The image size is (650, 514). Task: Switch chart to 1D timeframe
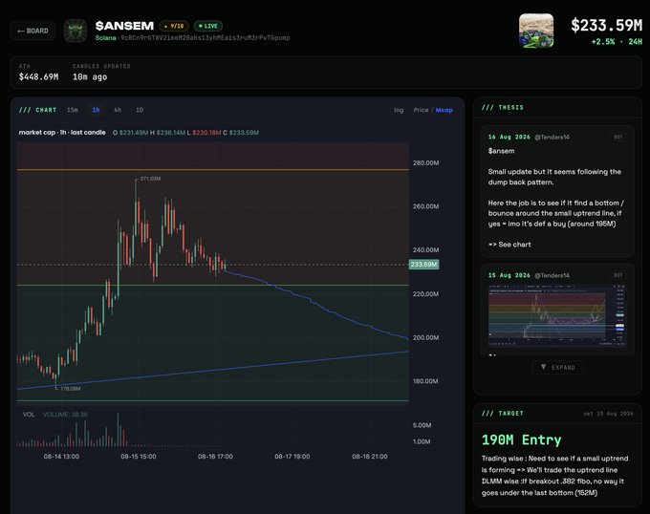pos(140,110)
